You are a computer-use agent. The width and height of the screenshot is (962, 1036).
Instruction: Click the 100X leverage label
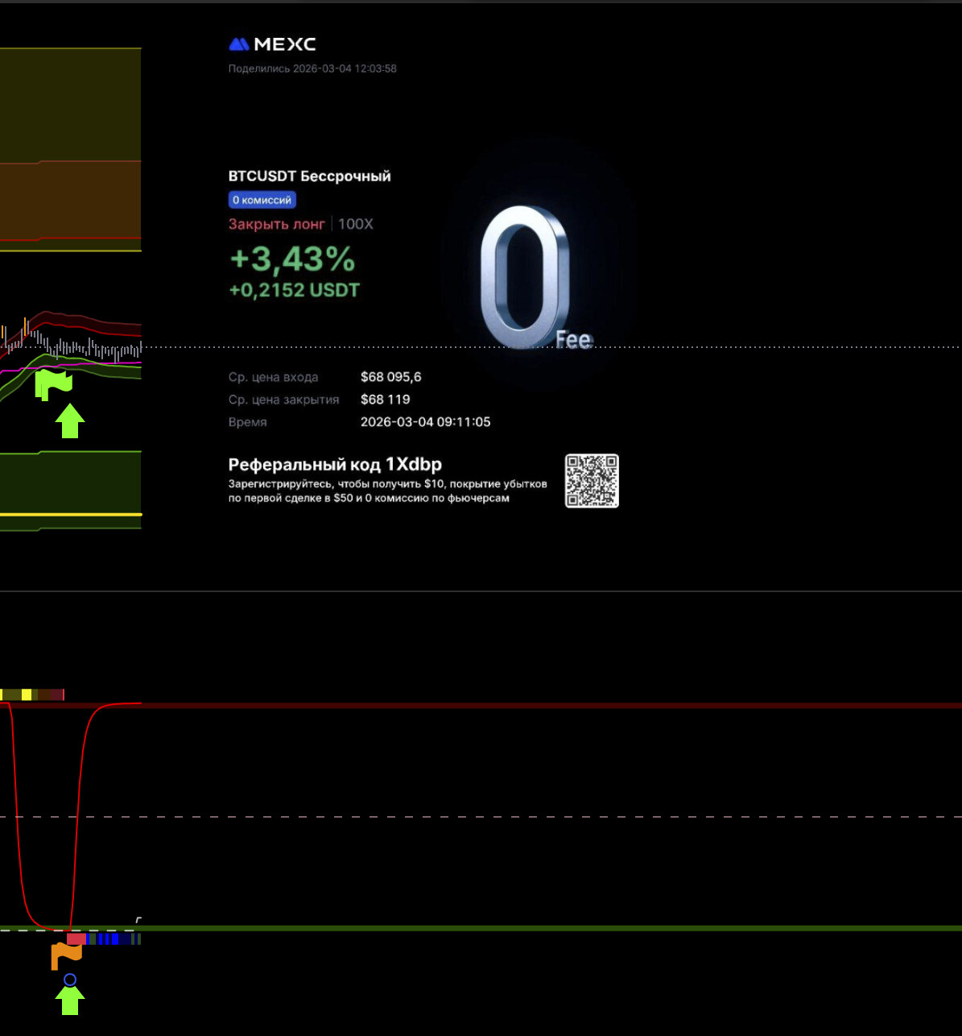point(356,224)
